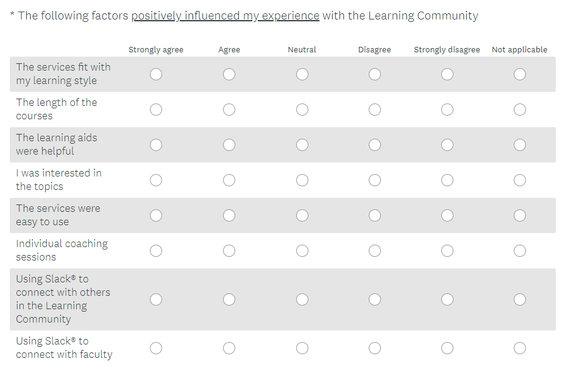Screen dimensions: 568x367
Task: Select Strongly agree for services fit learning style
Action: tap(156, 74)
